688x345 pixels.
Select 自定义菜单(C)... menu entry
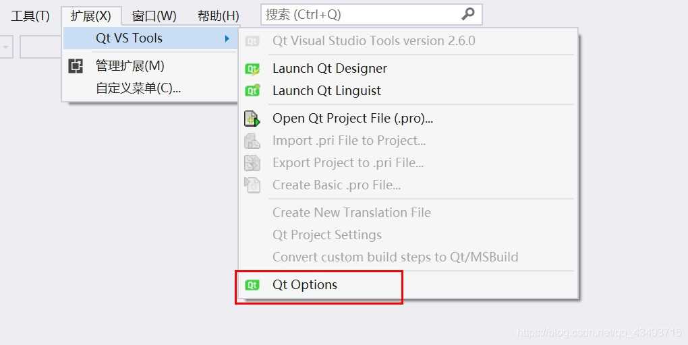(138, 88)
